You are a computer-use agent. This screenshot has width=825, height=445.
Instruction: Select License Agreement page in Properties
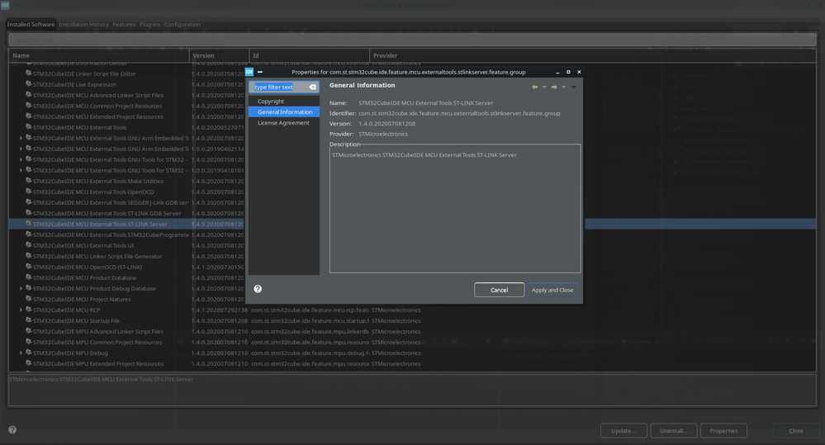click(x=283, y=122)
